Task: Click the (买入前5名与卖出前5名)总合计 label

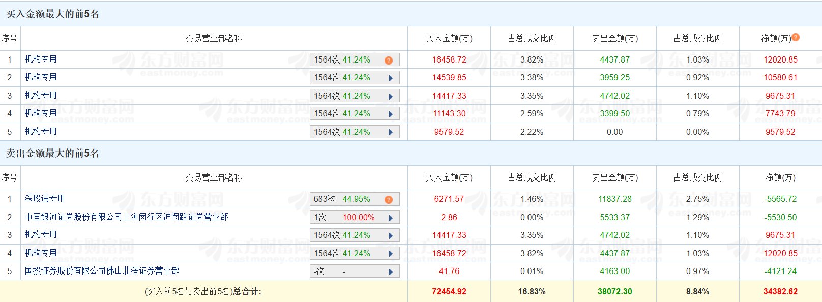Action: [x=203, y=292]
